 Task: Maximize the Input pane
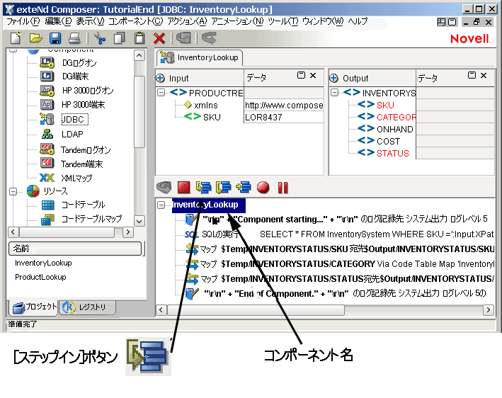tap(301, 75)
